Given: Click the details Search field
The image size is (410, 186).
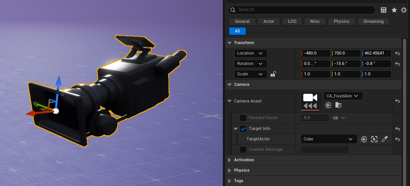Looking at the screenshot, I should click(302, 10).
